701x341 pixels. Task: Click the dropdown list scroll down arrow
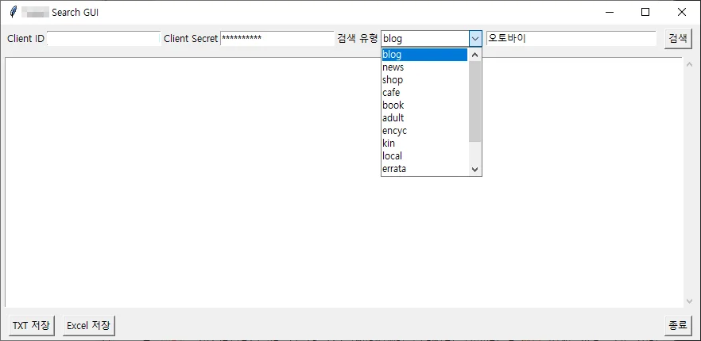(x=474, y=170)
